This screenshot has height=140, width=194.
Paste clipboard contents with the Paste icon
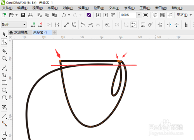54,15
